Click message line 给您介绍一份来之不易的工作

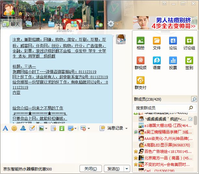pos(38,108)
